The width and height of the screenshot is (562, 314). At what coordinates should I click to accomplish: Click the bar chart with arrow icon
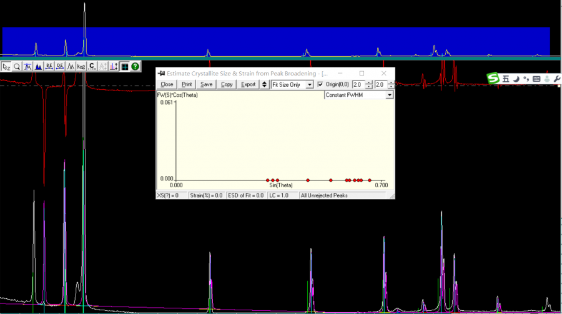click(114, 66)
